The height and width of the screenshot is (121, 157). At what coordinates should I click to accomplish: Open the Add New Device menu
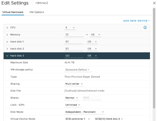(136, 21)
